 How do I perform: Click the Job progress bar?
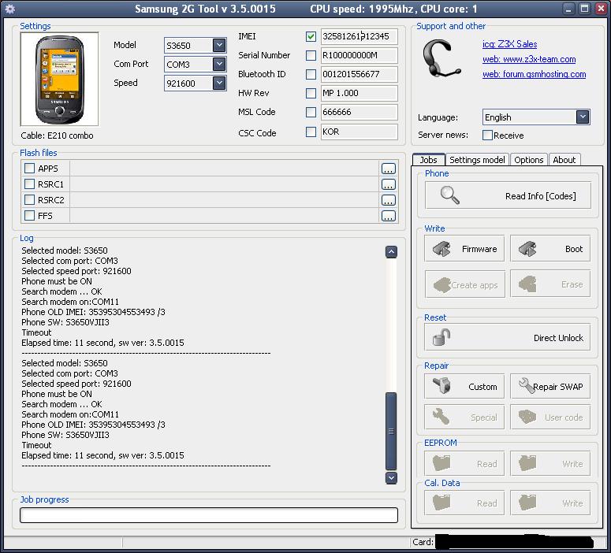(x=209, y=515)
